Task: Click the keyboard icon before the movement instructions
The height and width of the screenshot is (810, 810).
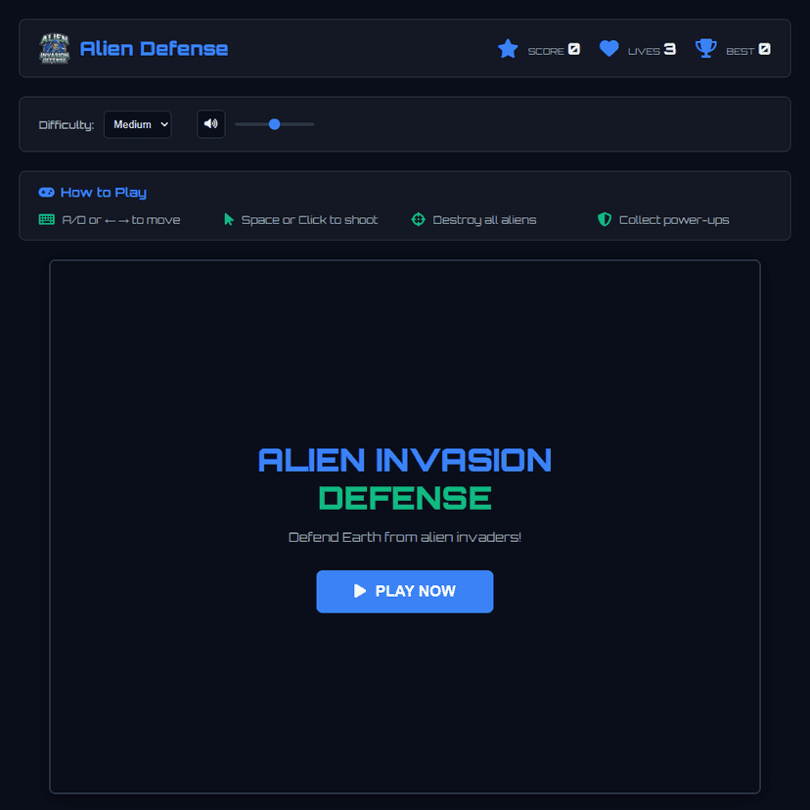Action: 45,219
